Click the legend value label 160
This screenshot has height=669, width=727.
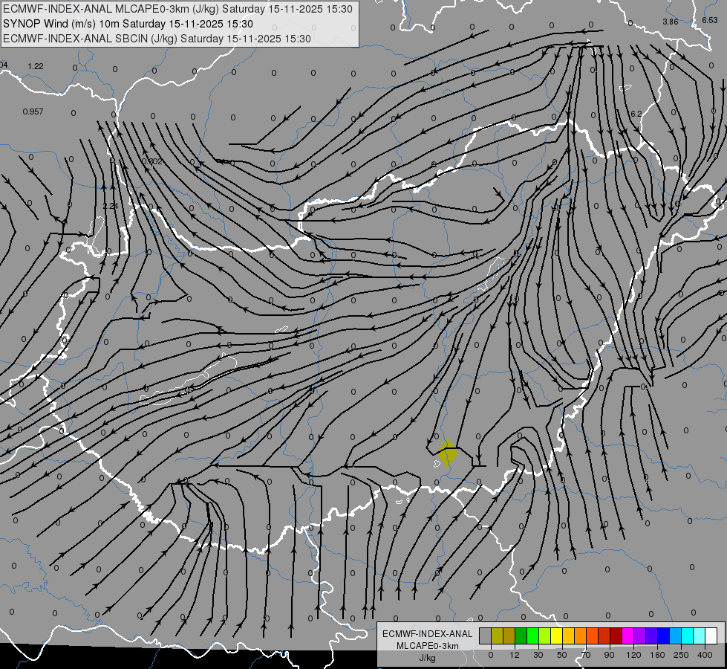[x=657, y=655]
